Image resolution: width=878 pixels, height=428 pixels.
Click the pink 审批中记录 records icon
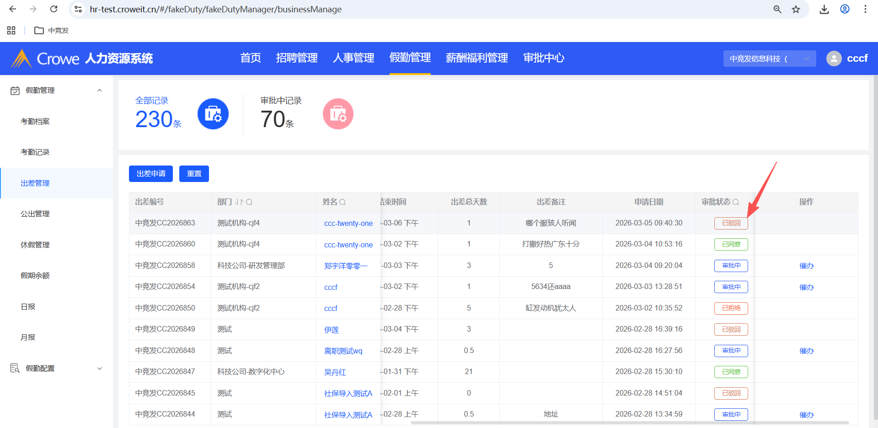(x=338, y=114)
